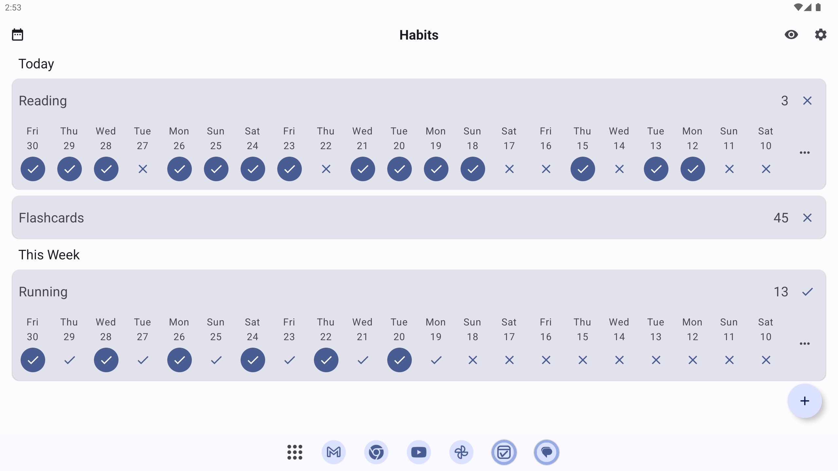The image size is (838, 471).
Task: Toggle Running weekly completion checkmark
Action: (807, 292)
